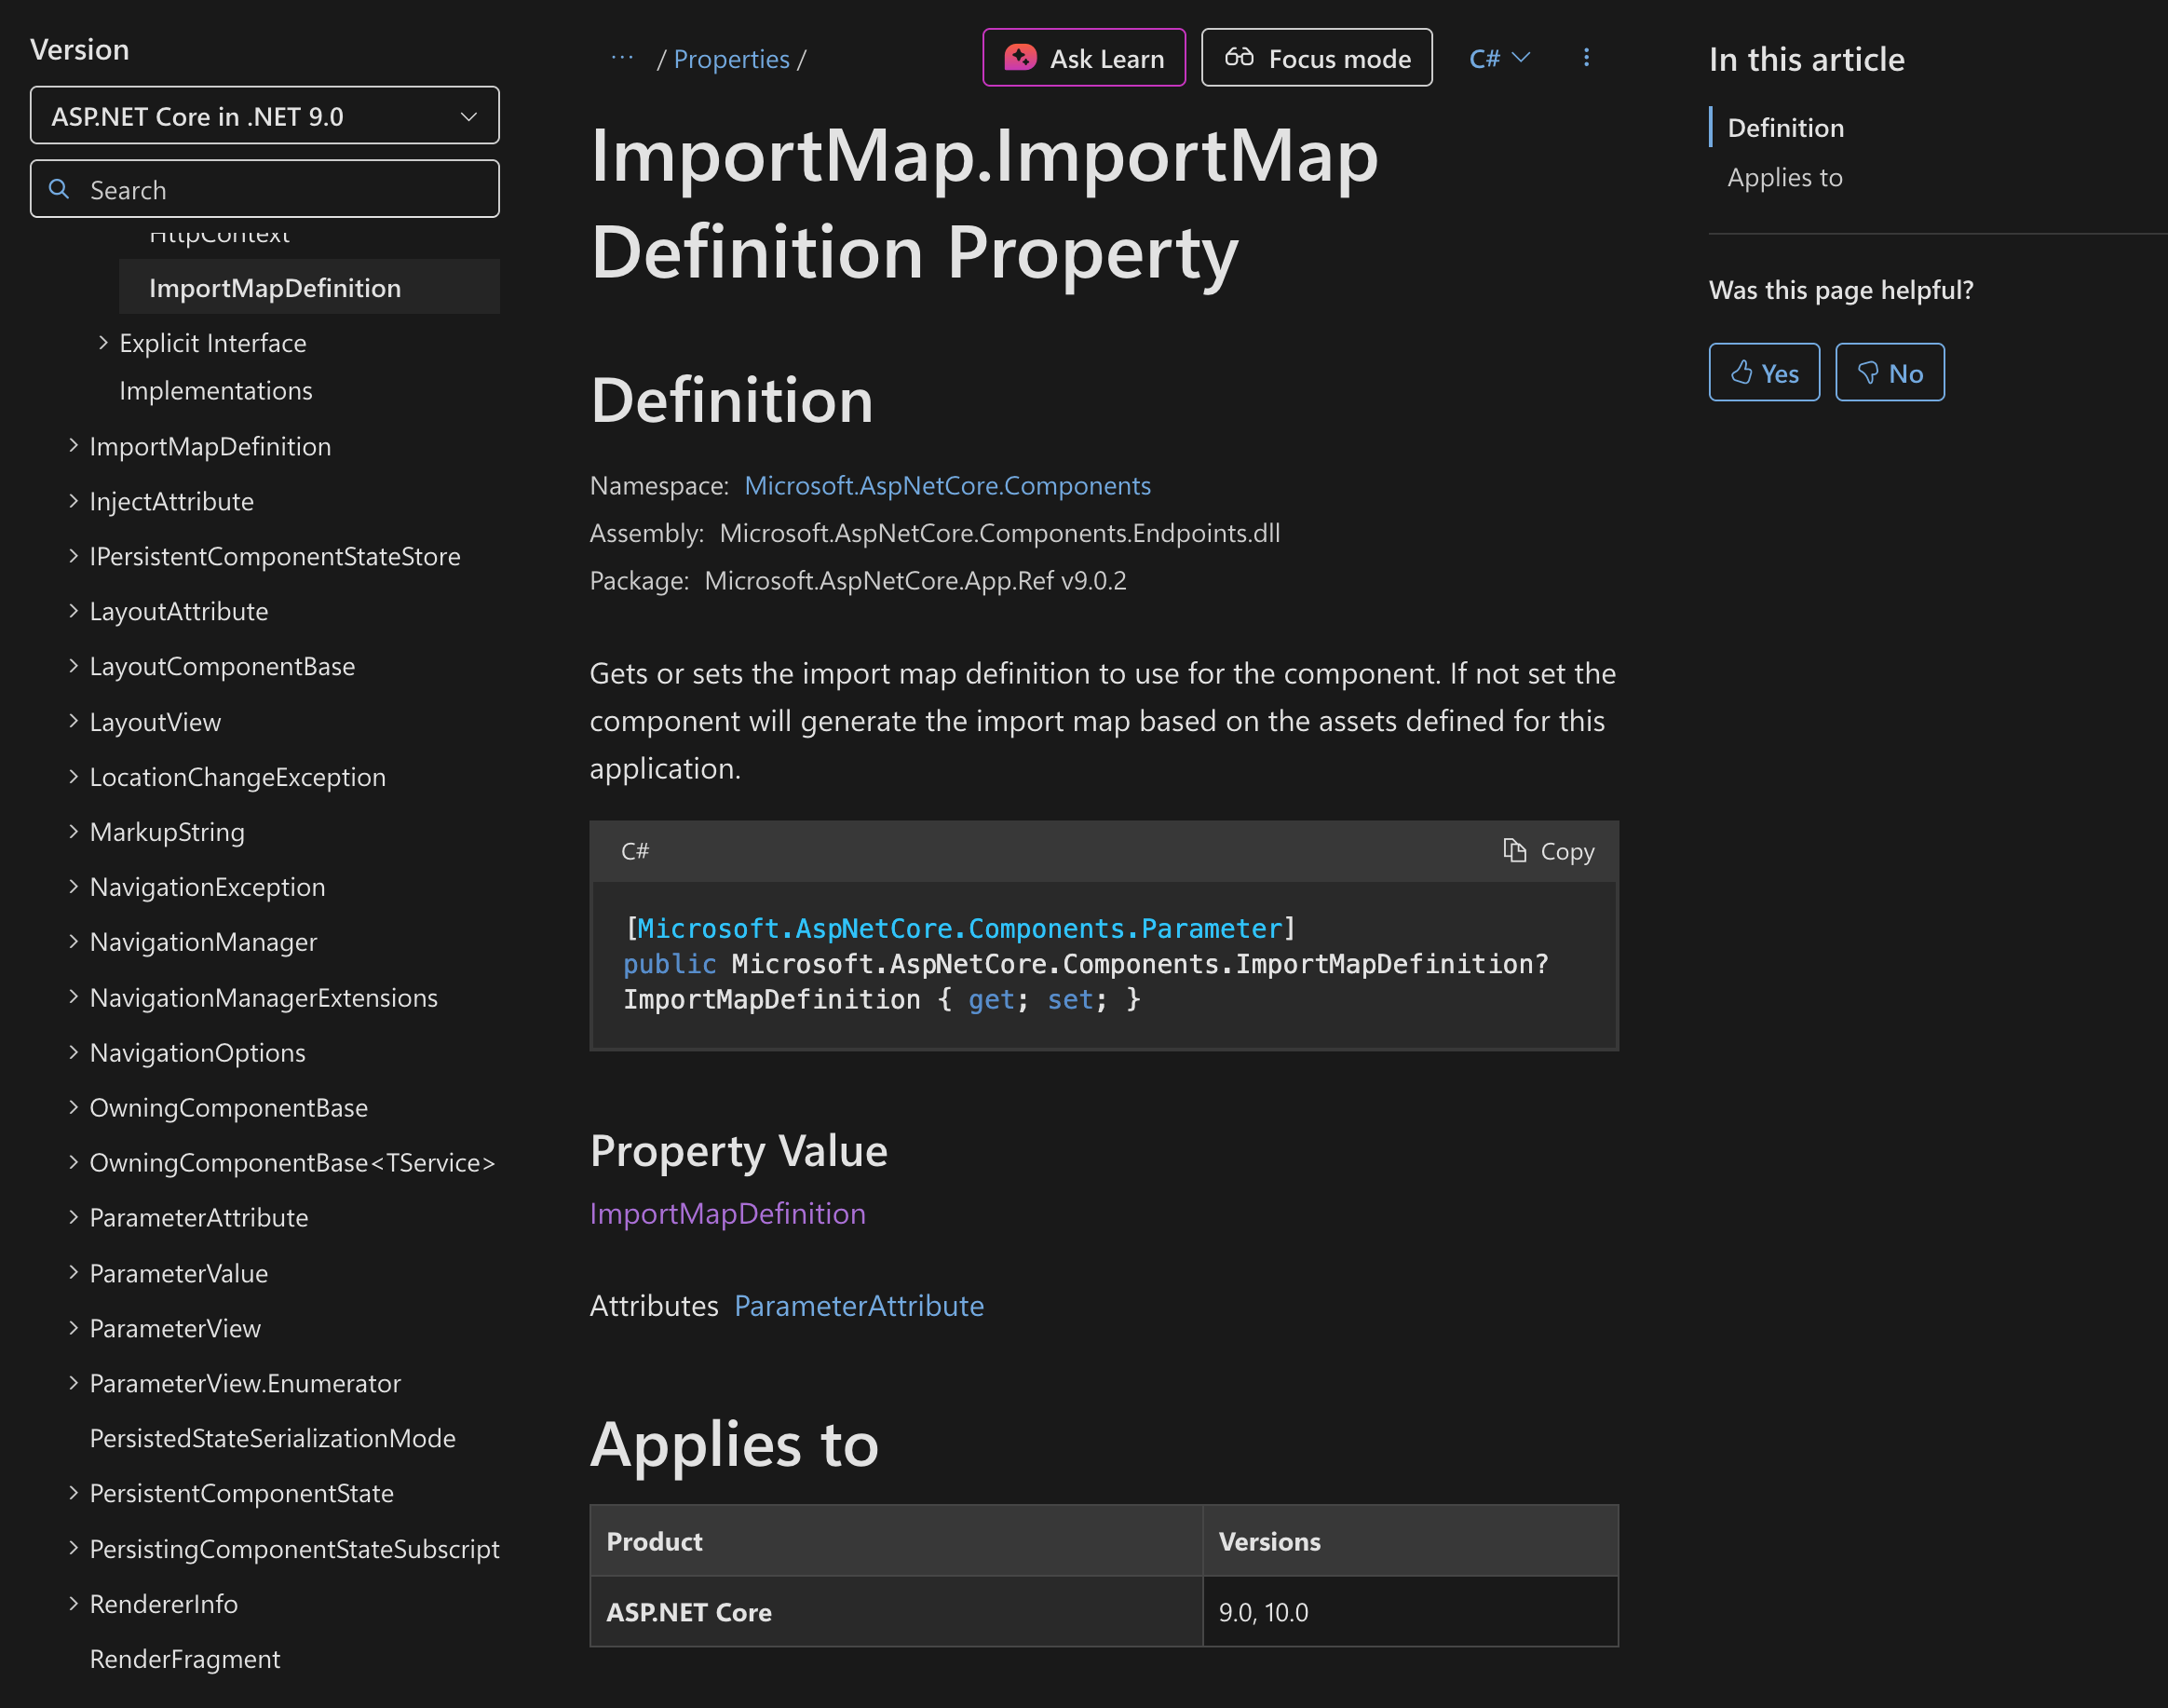The image size is (2168, 1708).
Task: Expand NavigationManagerExtensions chevron
Action: [x=74, y=997]
